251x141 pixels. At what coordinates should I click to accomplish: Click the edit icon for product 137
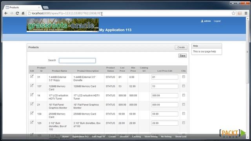32,85
